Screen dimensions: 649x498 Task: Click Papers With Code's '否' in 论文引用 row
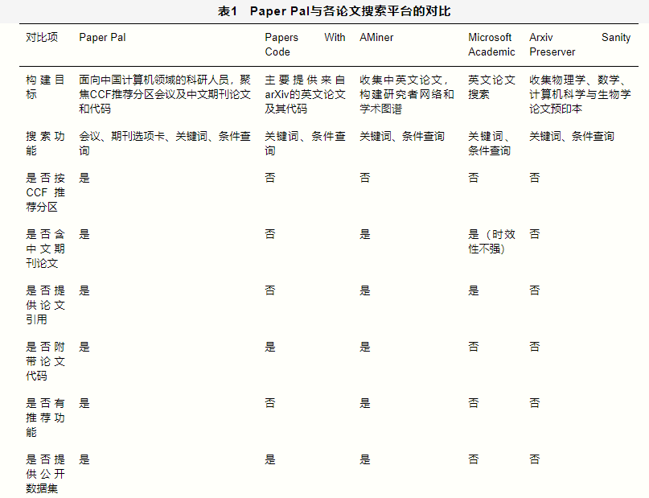[x=270, y=290]
